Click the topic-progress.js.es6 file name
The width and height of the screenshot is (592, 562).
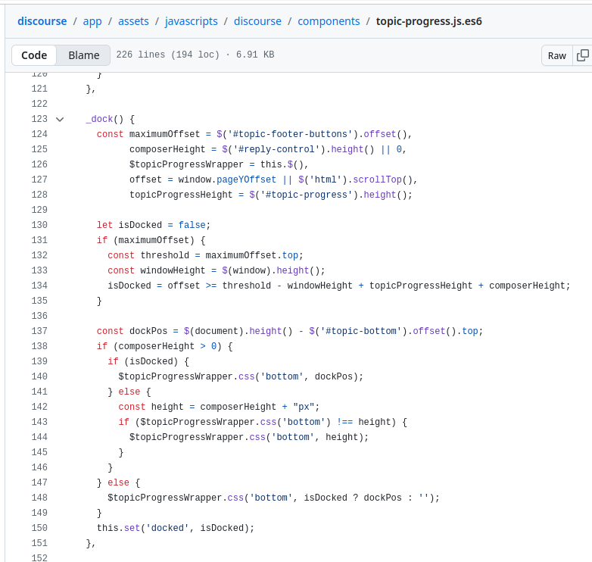click(428, 21)
